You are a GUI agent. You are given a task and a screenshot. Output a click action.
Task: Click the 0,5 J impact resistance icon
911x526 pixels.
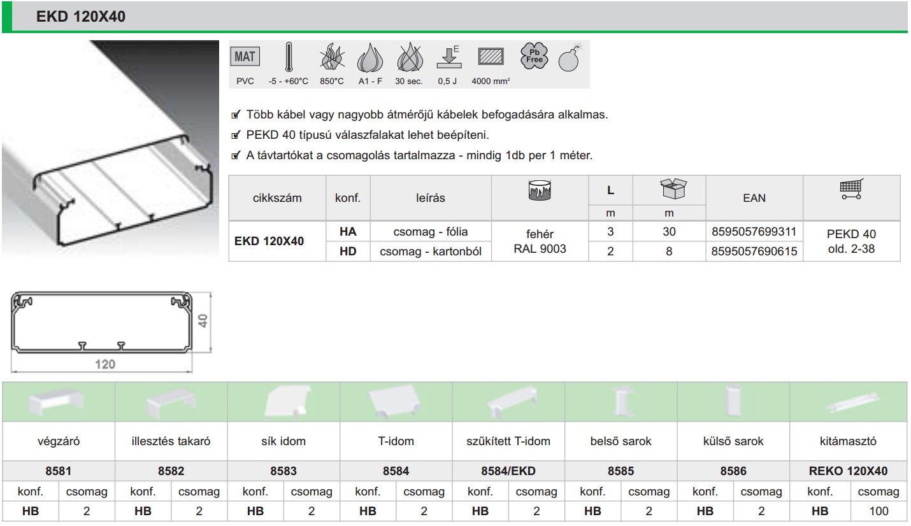click(x=448, y=58)
